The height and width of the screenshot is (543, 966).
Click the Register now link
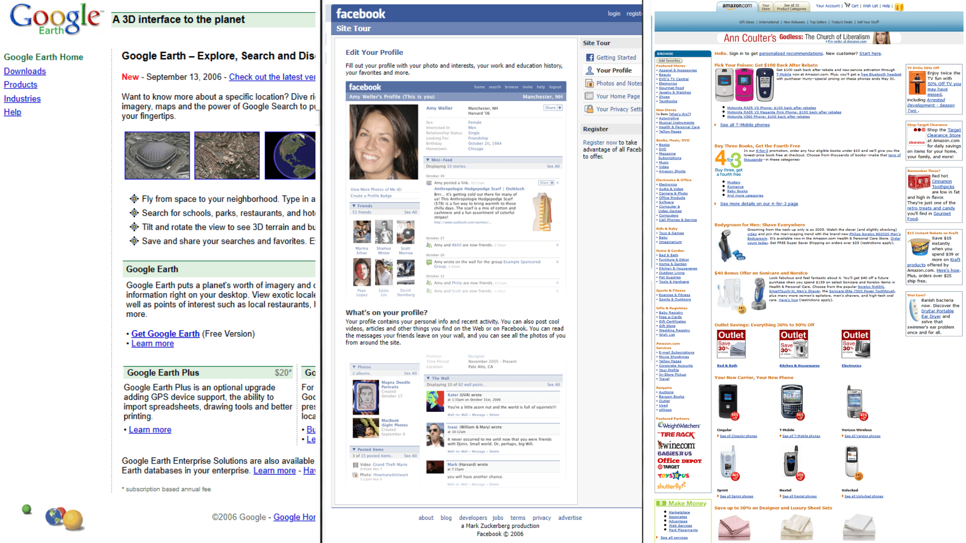(x=600, y=143)
